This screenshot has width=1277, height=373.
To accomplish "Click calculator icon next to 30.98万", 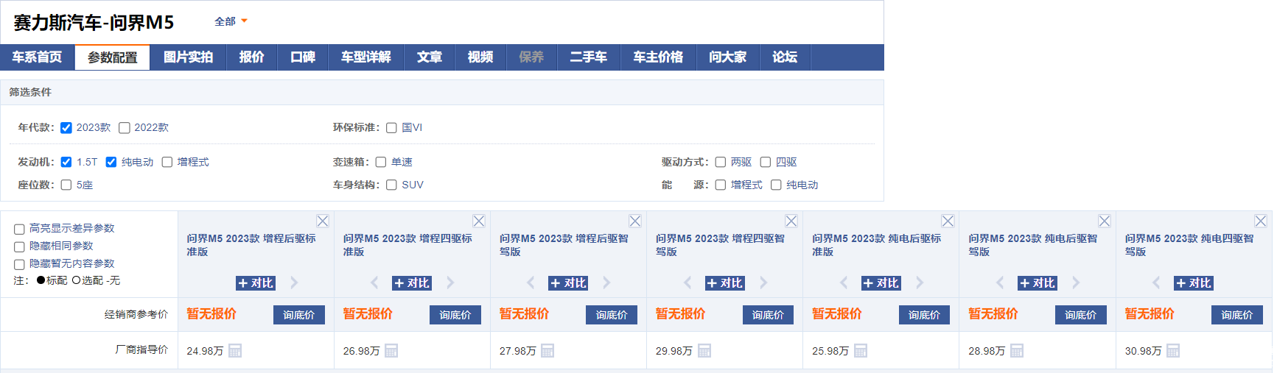I will tap(1173, 351).
